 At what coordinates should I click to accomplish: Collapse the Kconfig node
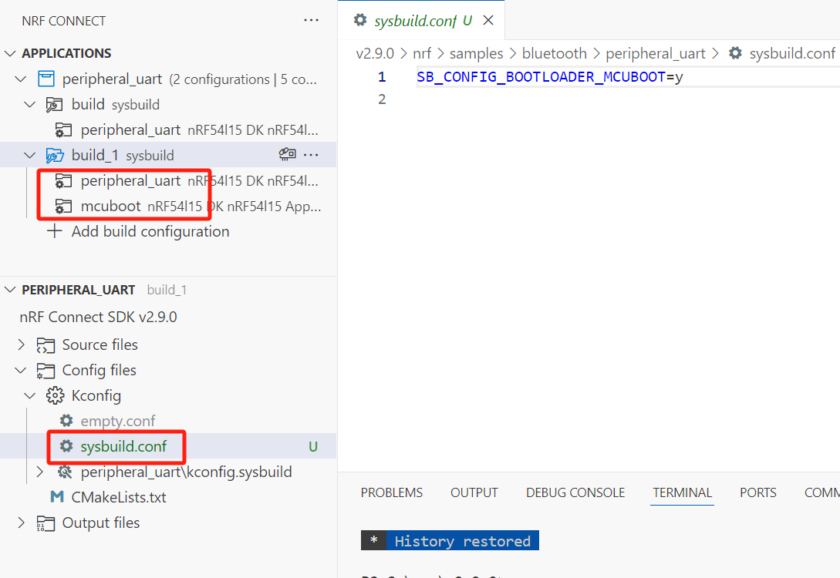30,395
